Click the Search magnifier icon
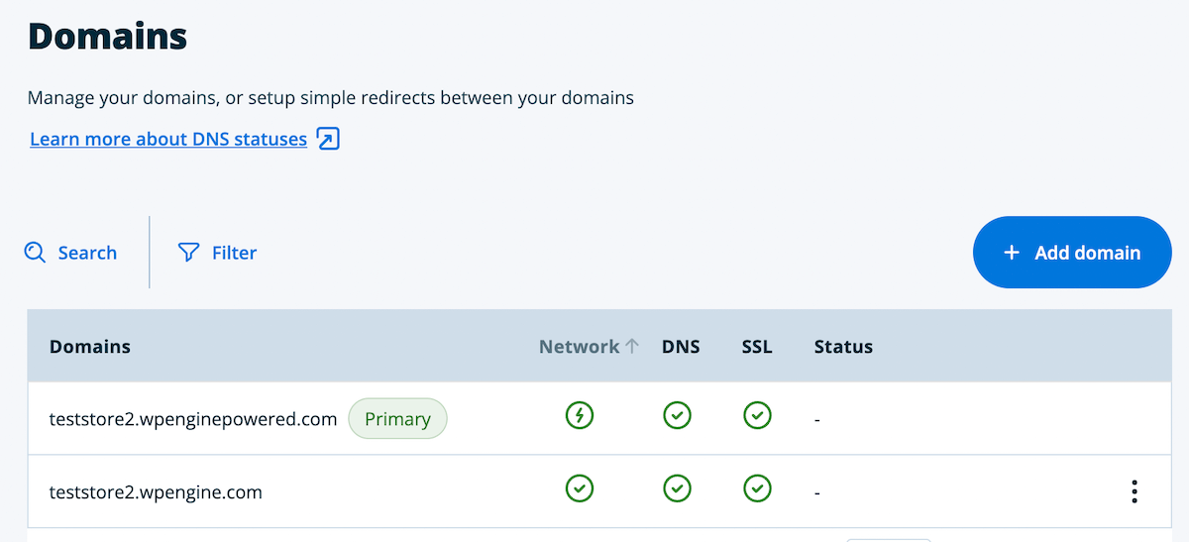The image size is (1189, 542). tap(36, 253)
